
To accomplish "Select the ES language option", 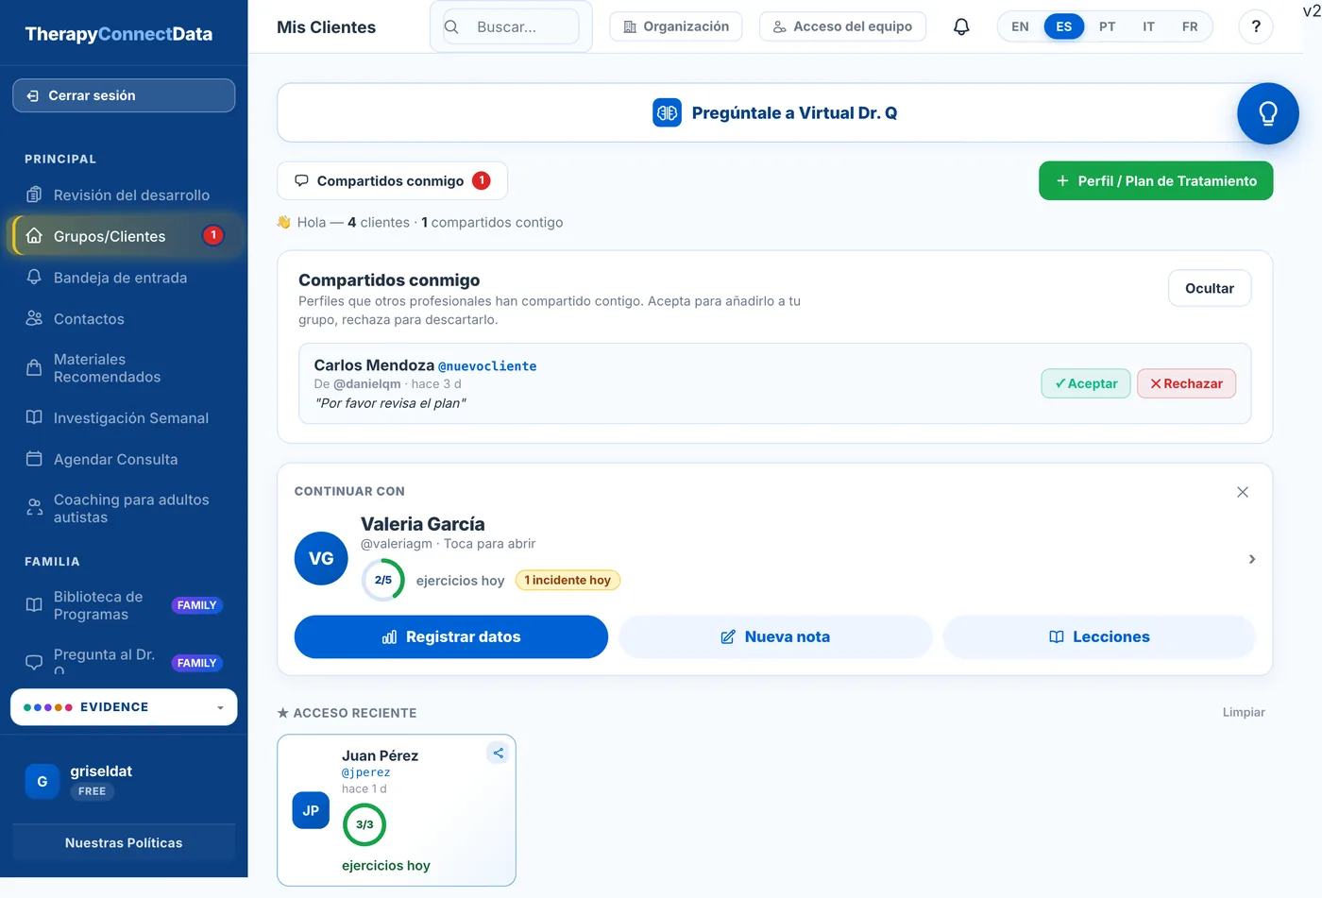I will (x=1064, y=26).
